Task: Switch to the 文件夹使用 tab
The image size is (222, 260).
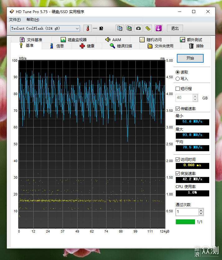Action: click(x=160, y=46)
